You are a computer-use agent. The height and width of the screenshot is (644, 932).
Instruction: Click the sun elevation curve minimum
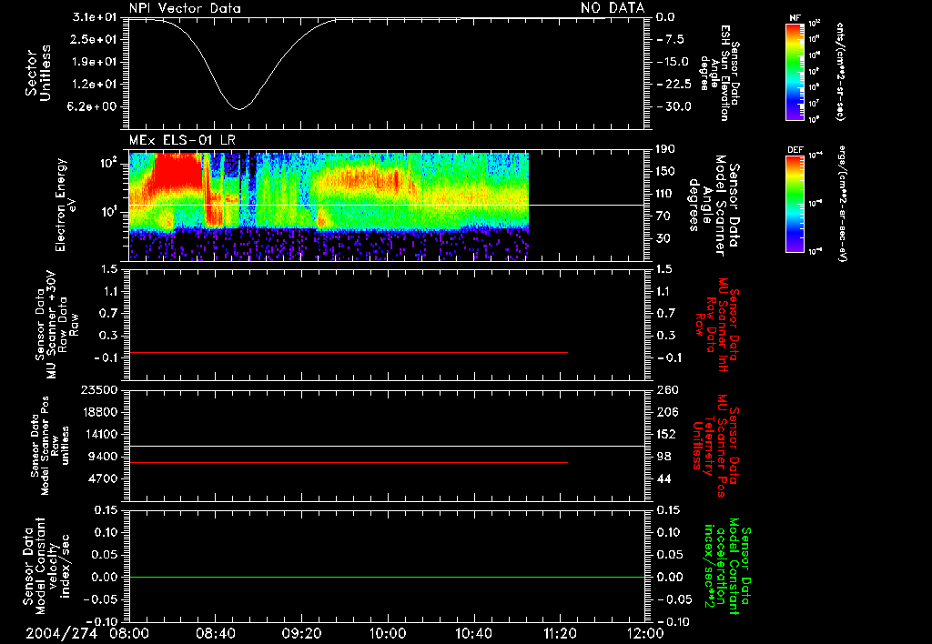coord(239,109)
